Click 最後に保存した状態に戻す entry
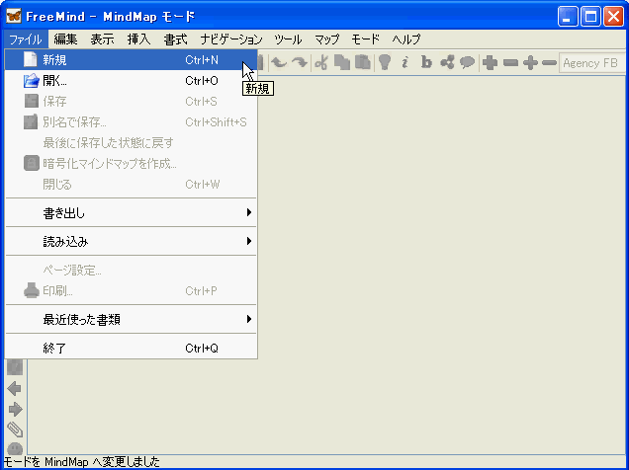 coord(131,143)
